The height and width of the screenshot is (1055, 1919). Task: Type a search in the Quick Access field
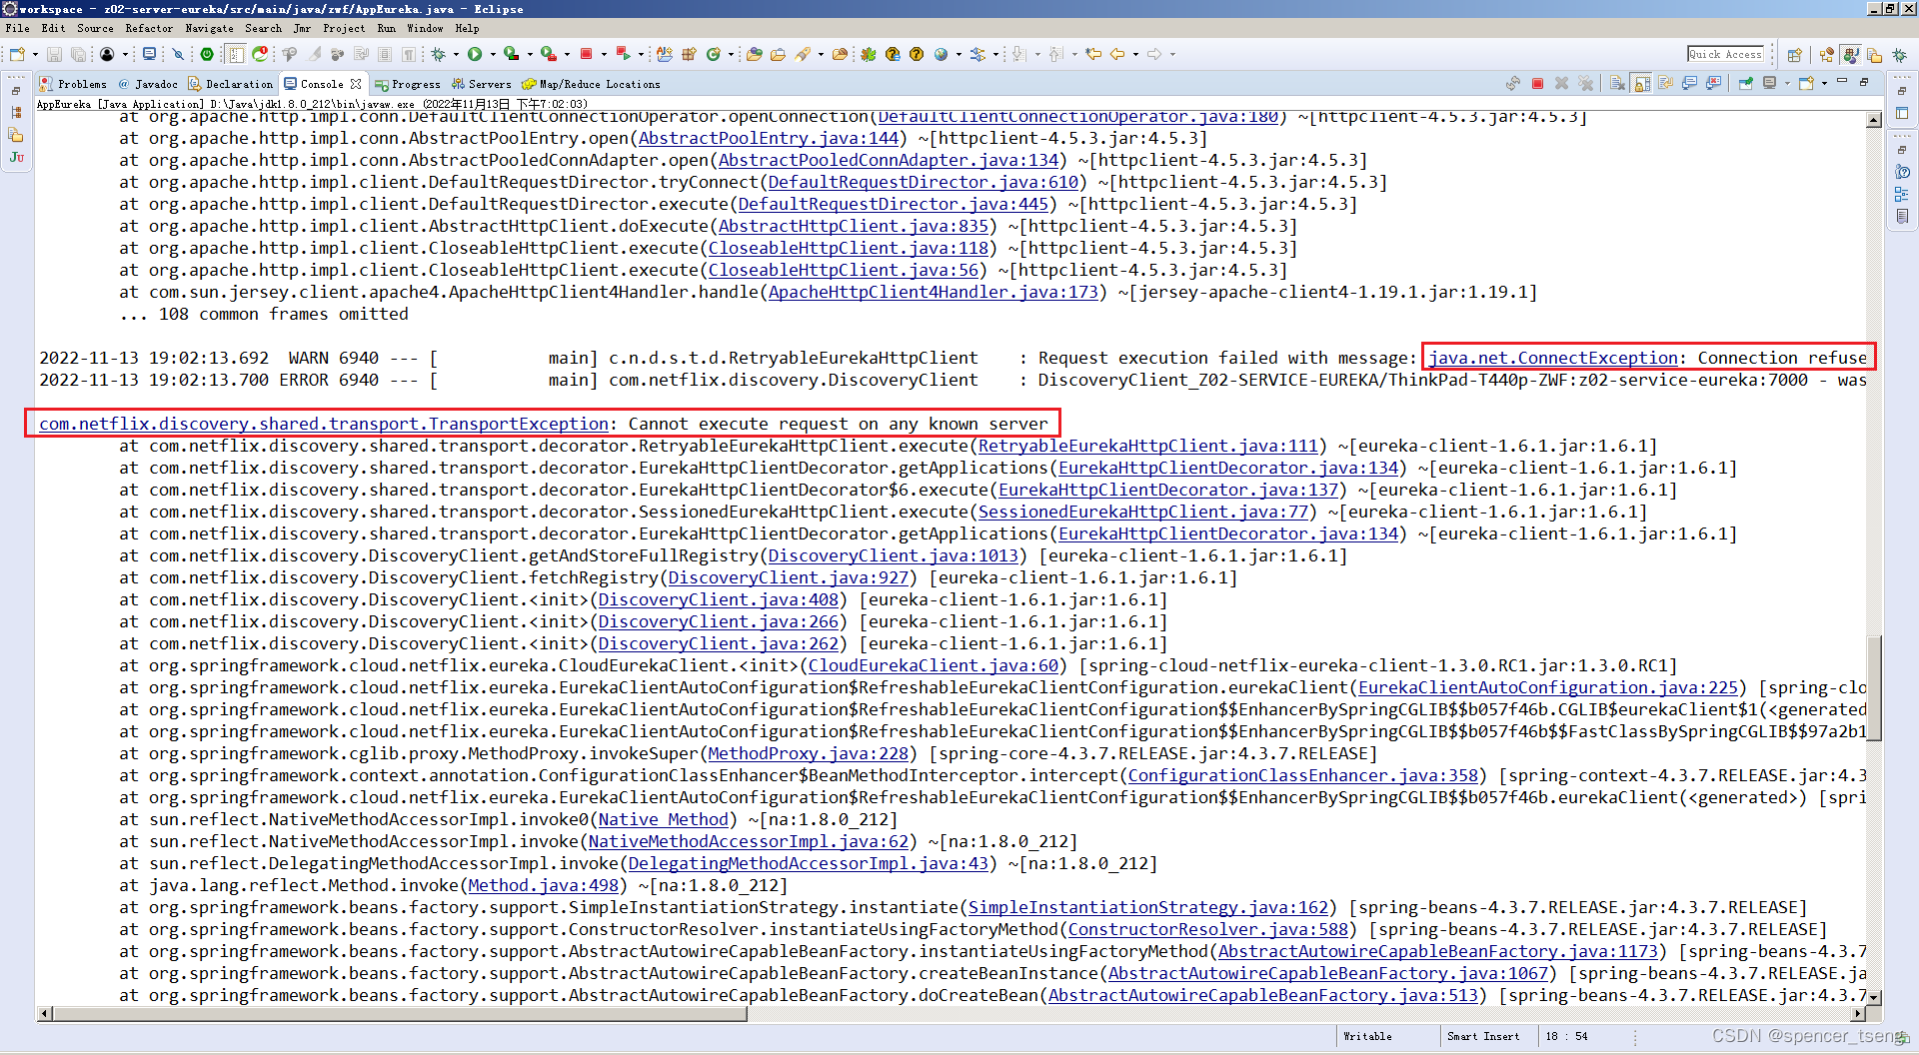point(1726,54)
